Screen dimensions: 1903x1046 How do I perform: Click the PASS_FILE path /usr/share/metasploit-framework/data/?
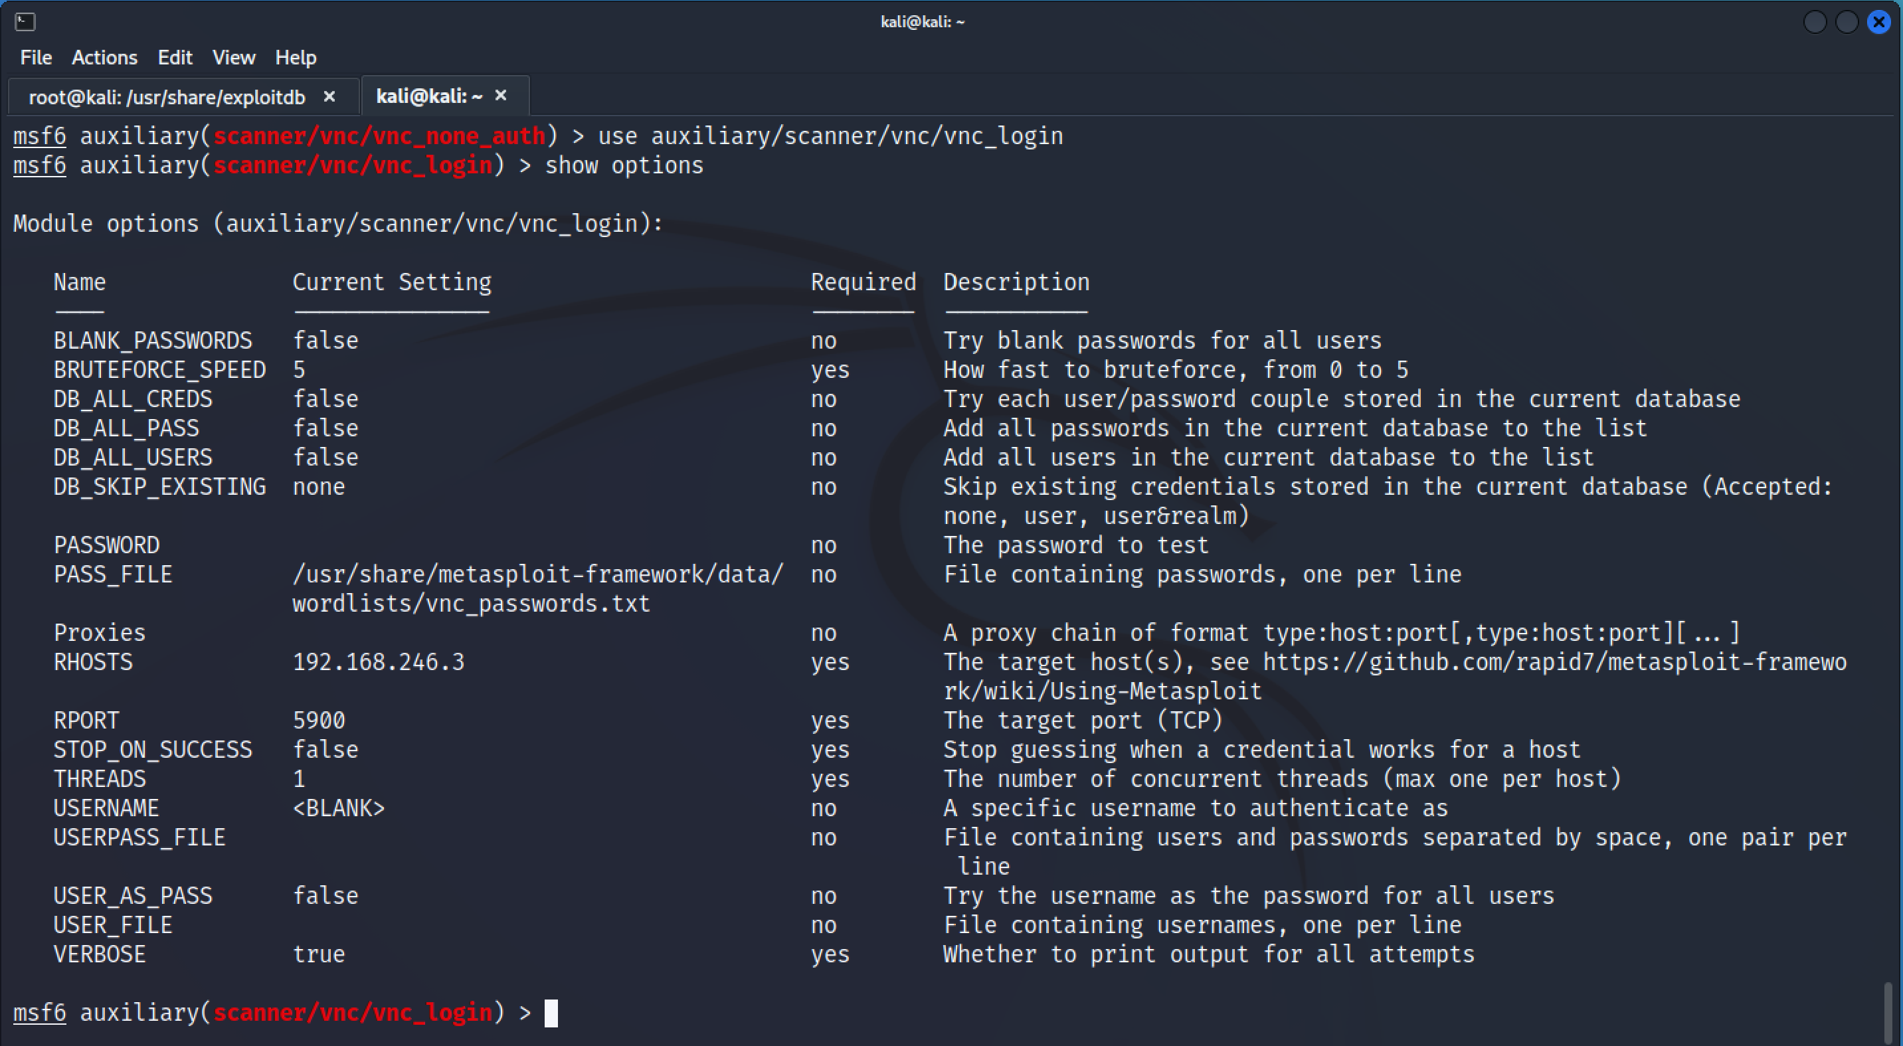537,574
